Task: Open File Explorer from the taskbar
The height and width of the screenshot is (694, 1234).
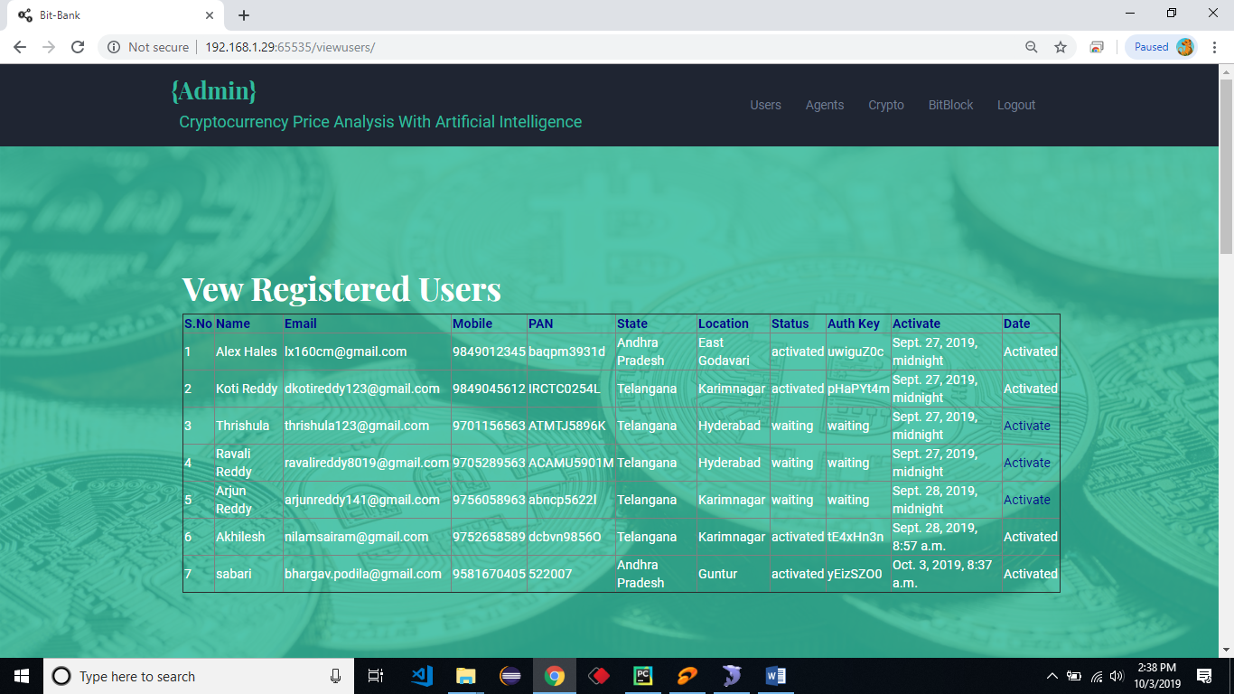Action: coord(466,676)
